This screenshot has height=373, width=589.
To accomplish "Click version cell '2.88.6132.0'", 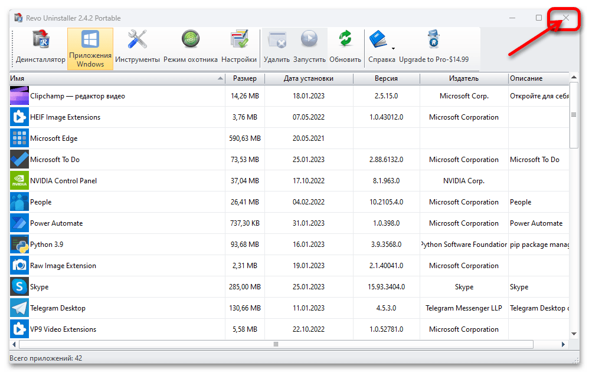I will click(x=386, y=160).
